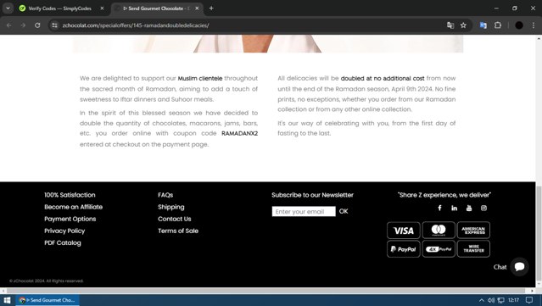Open the network icon in system tray
Viewport: 542px width, 306px height.
(500, 300)
